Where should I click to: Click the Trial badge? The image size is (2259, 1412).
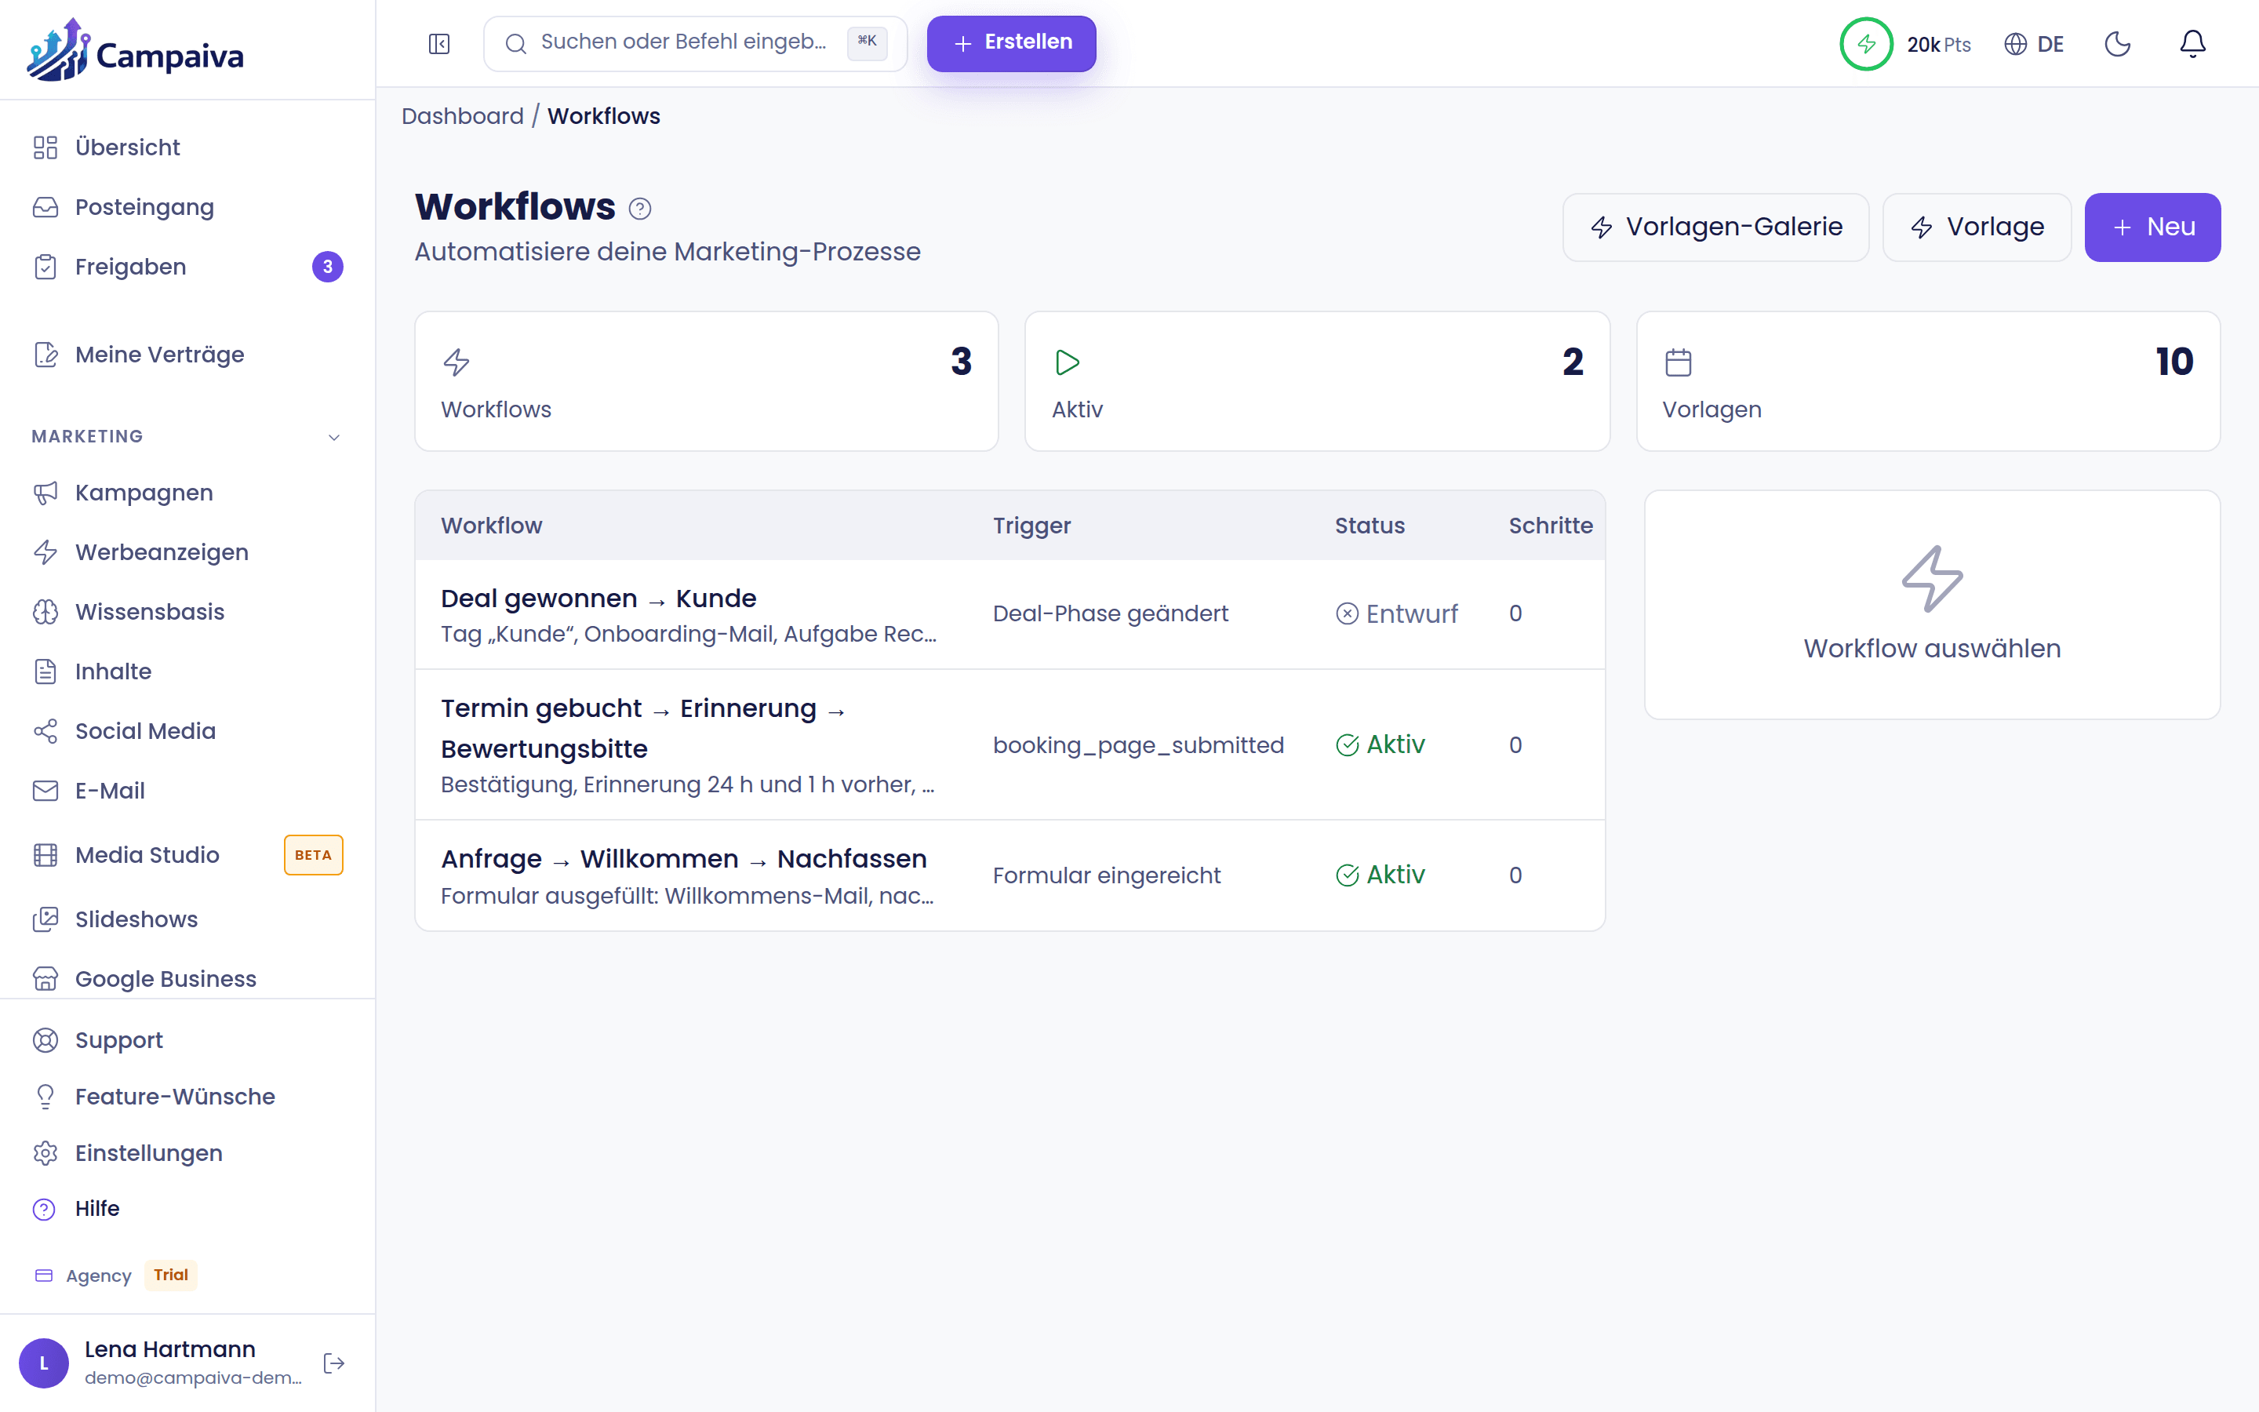171,1276
